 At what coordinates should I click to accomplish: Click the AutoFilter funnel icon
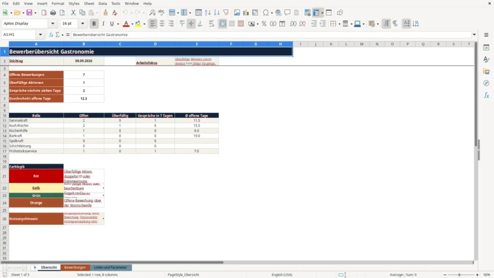click(226, 13)
